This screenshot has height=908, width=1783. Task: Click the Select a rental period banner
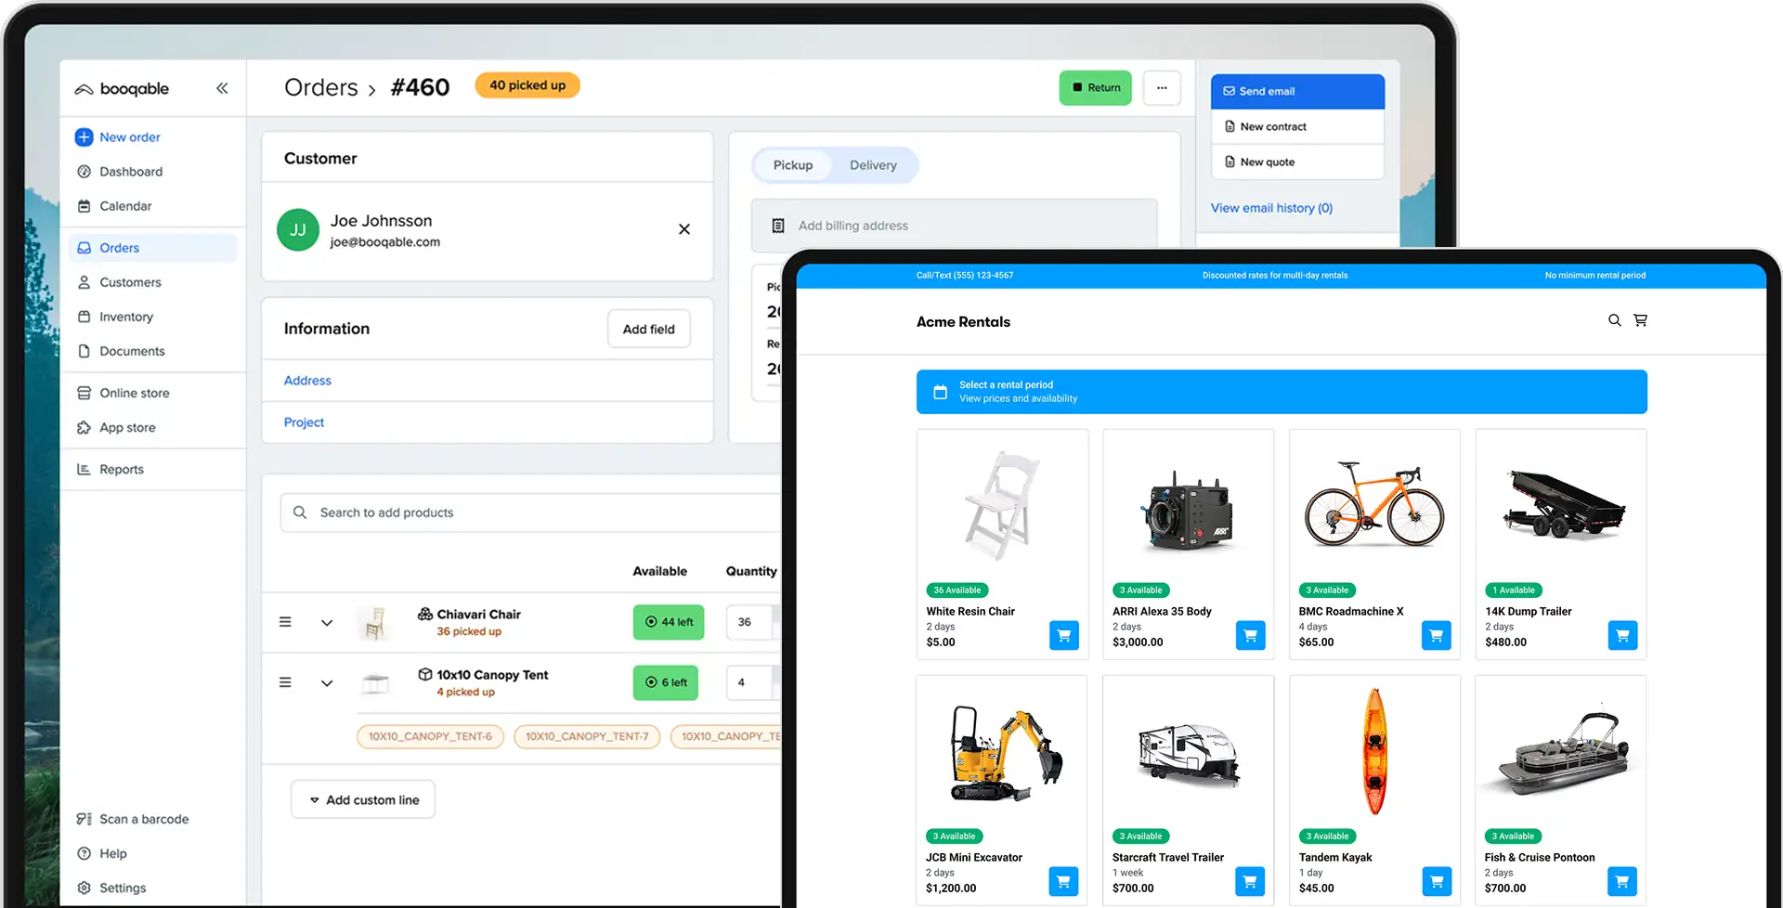1282,392
